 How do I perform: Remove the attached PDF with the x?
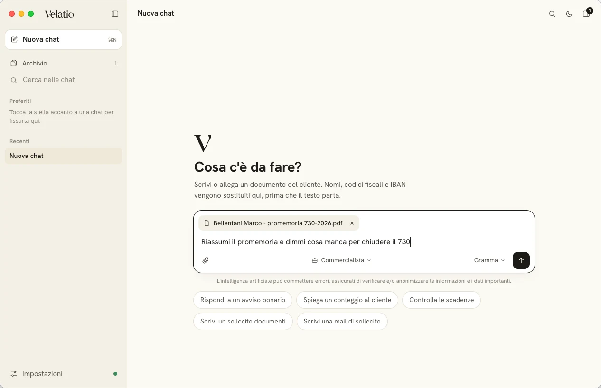tap(352, 223)
